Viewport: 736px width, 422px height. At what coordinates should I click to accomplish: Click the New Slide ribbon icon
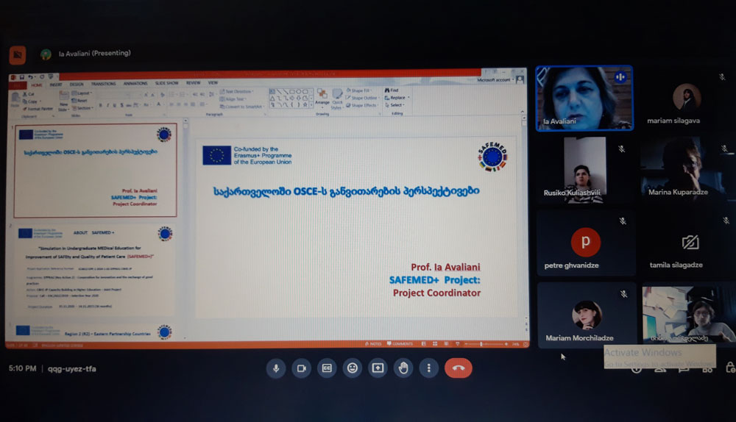pos(64,104)
